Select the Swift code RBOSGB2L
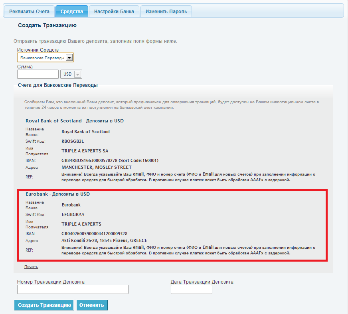Screen dimensions: 348x314 click(73, 141)
